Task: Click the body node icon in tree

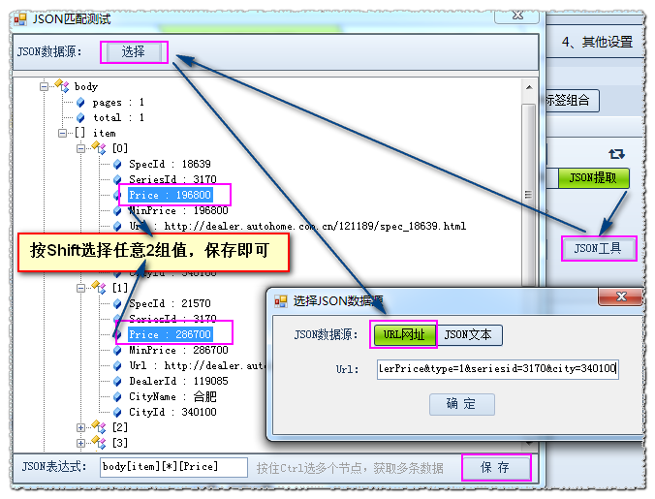Action: coord(63,86)
